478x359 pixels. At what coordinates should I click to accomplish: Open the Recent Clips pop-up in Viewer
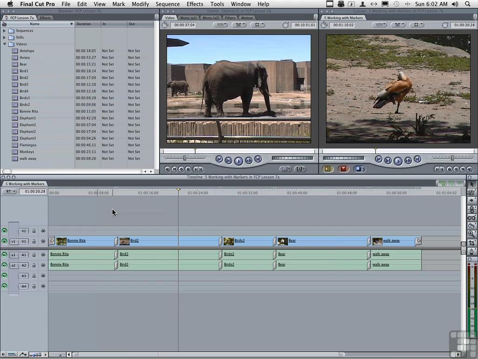click(x=285, y=169)
